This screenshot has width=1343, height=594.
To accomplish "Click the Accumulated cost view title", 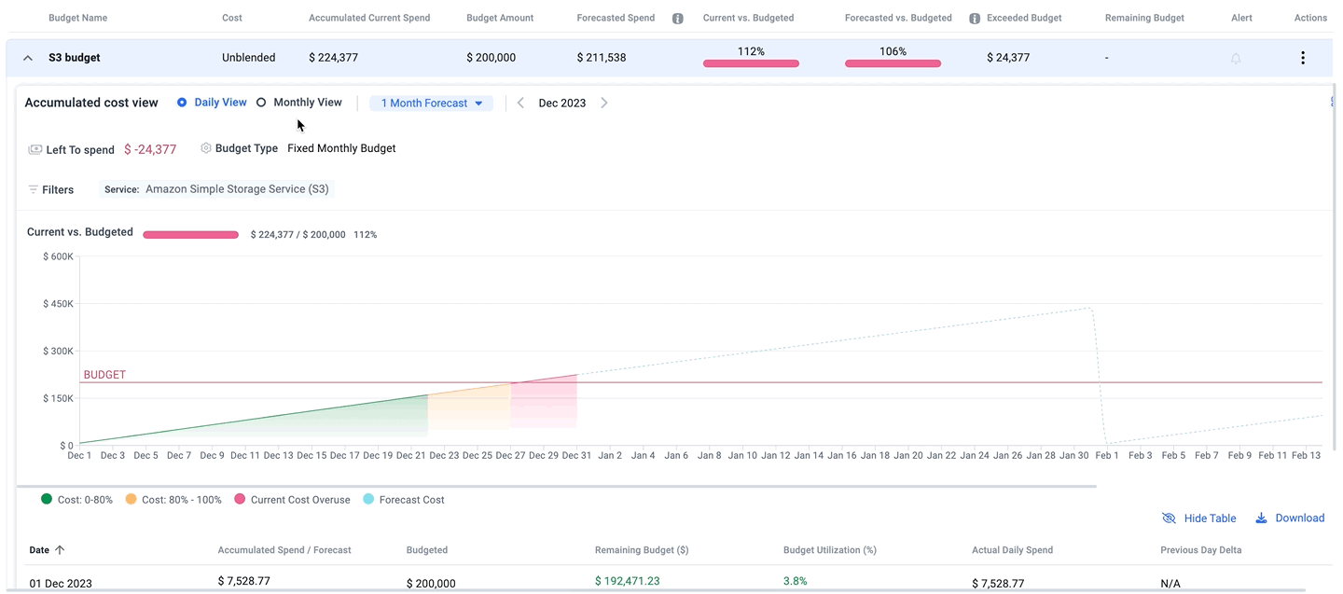I will click(91, 103).
